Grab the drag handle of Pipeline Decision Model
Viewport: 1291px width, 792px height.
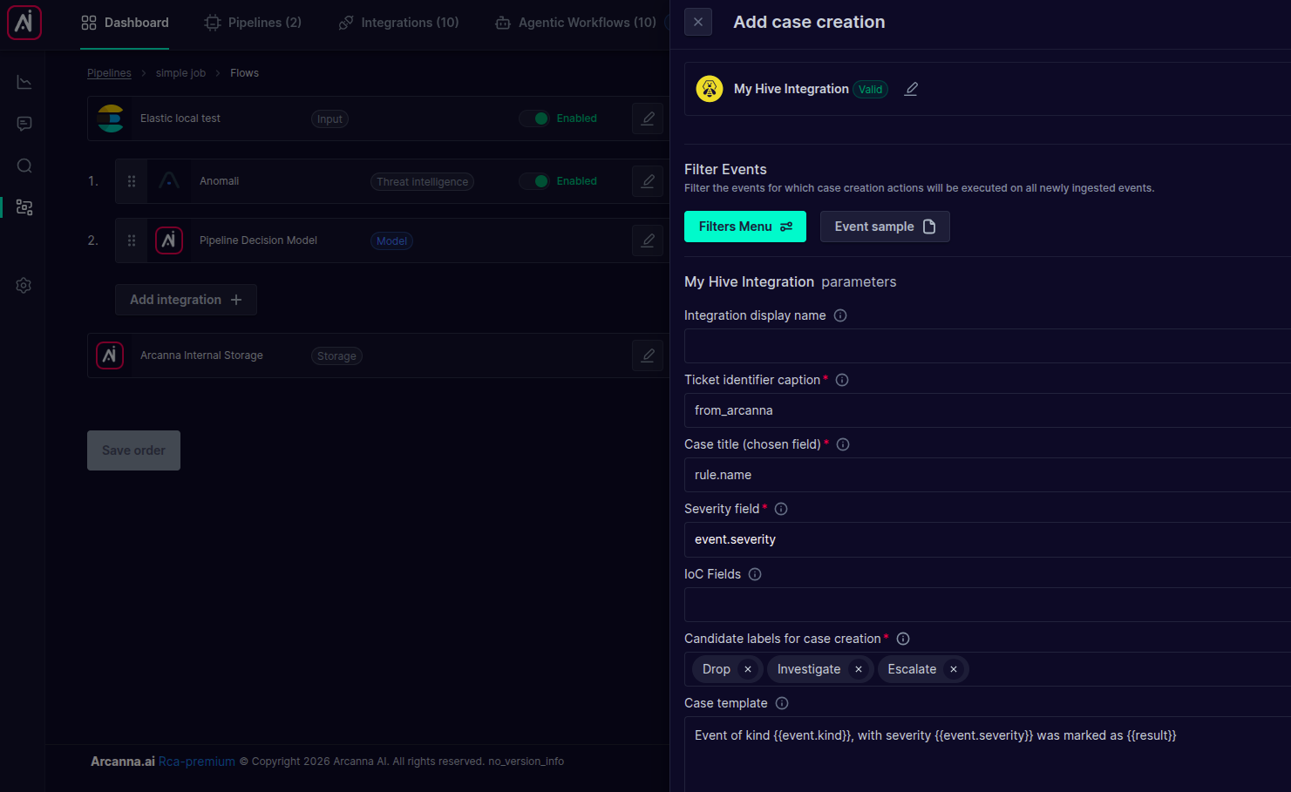[x=132, y=240]
